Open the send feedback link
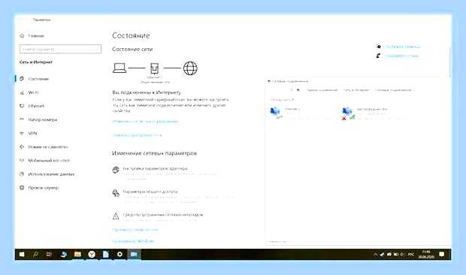The image size is (466, 275). (x=401, y=56)
